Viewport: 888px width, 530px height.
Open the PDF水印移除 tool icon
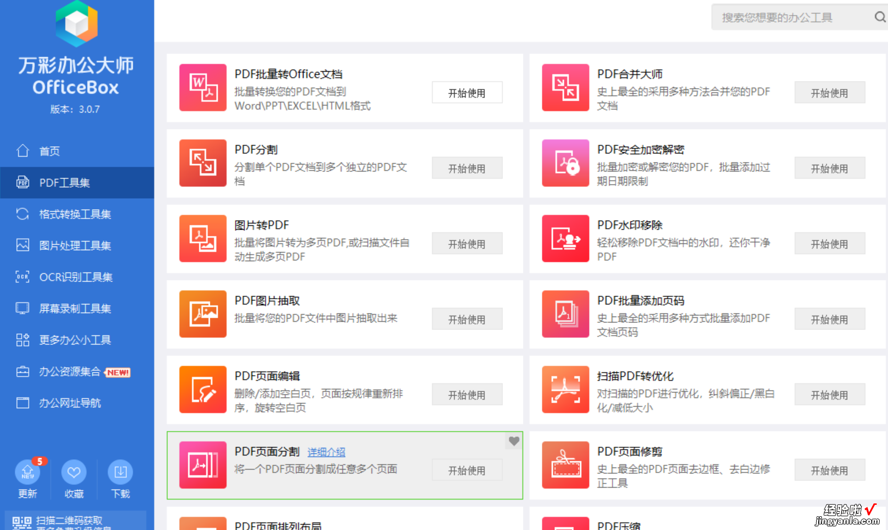coord(565,239)
